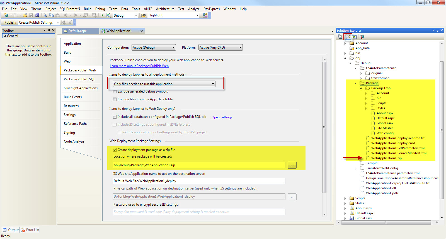Viewport: 446px width, 239px height.
Task: Collapse the obj folder node
Action: click(345, 58)
